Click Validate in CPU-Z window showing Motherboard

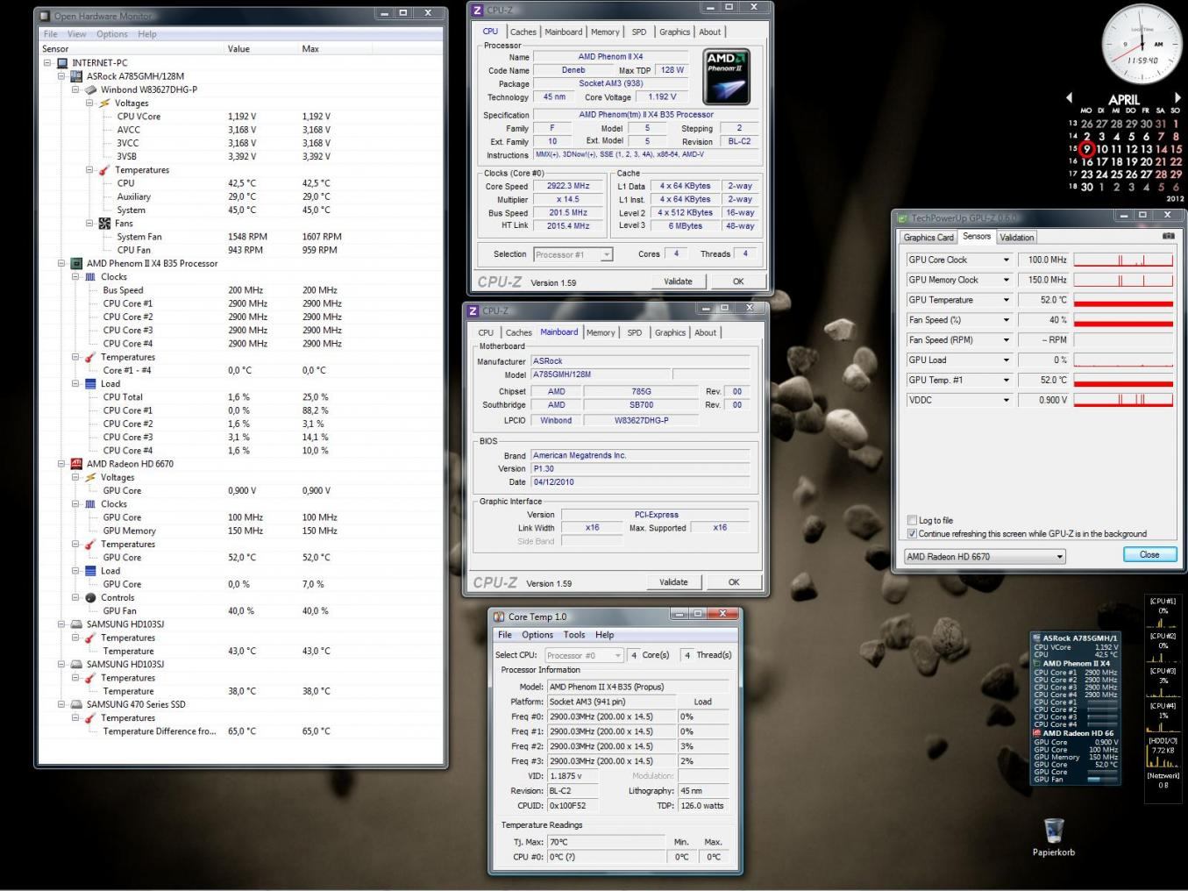(673, 582)
